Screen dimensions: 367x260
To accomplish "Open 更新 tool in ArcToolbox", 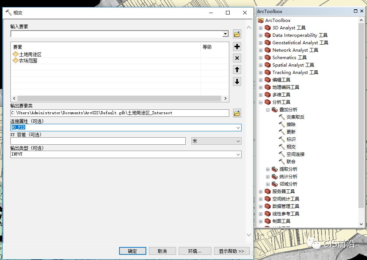I will tap(291, 132).
